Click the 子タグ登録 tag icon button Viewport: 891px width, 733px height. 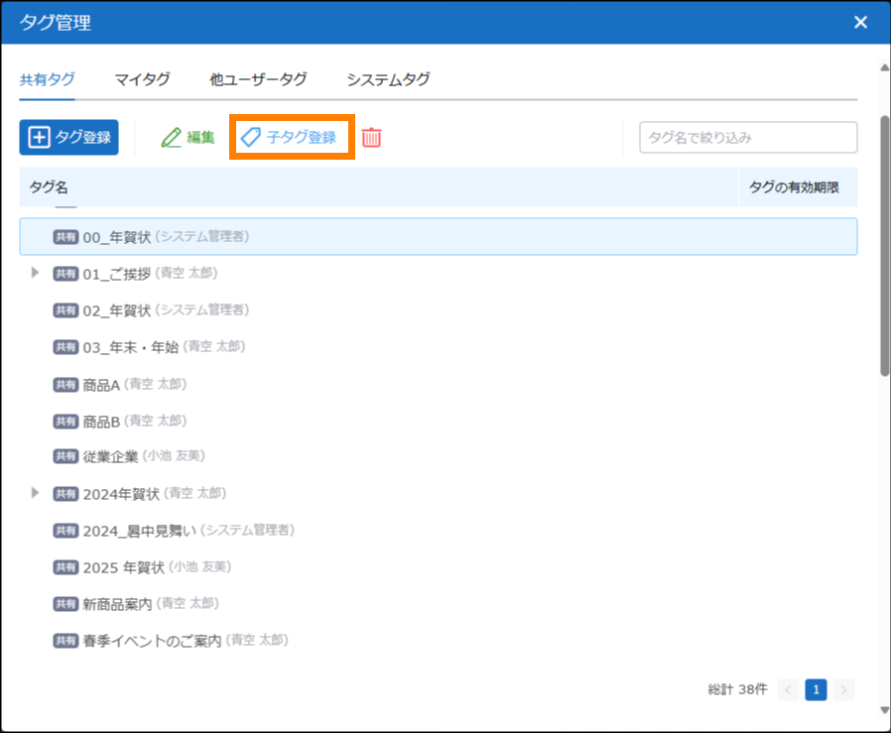[291, 138]
